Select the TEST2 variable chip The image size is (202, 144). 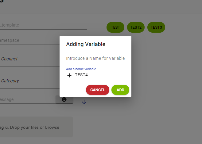point(136,27)
